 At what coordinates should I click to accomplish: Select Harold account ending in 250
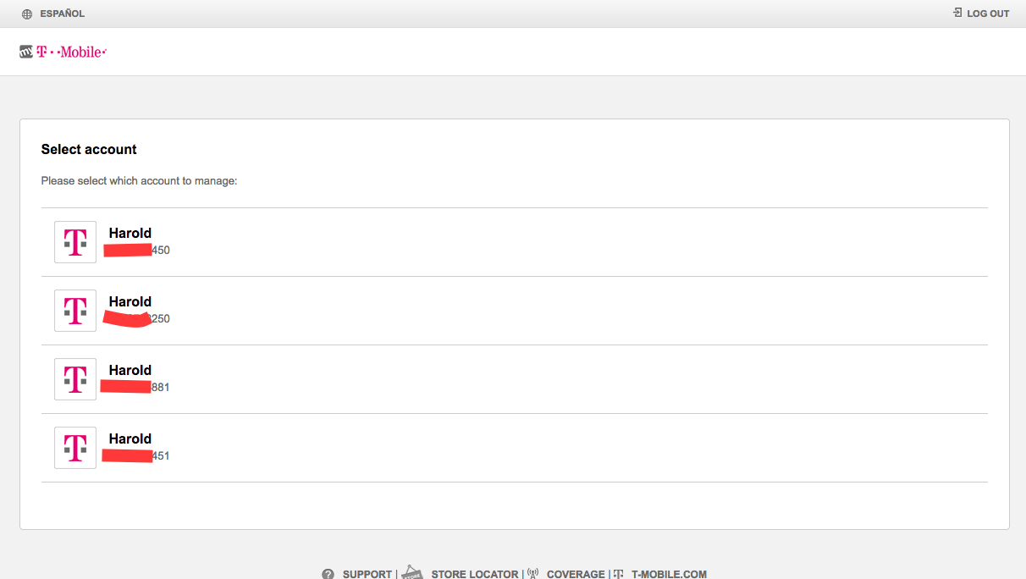(x=515, y=311)
